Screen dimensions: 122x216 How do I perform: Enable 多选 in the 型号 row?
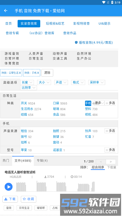110,150
